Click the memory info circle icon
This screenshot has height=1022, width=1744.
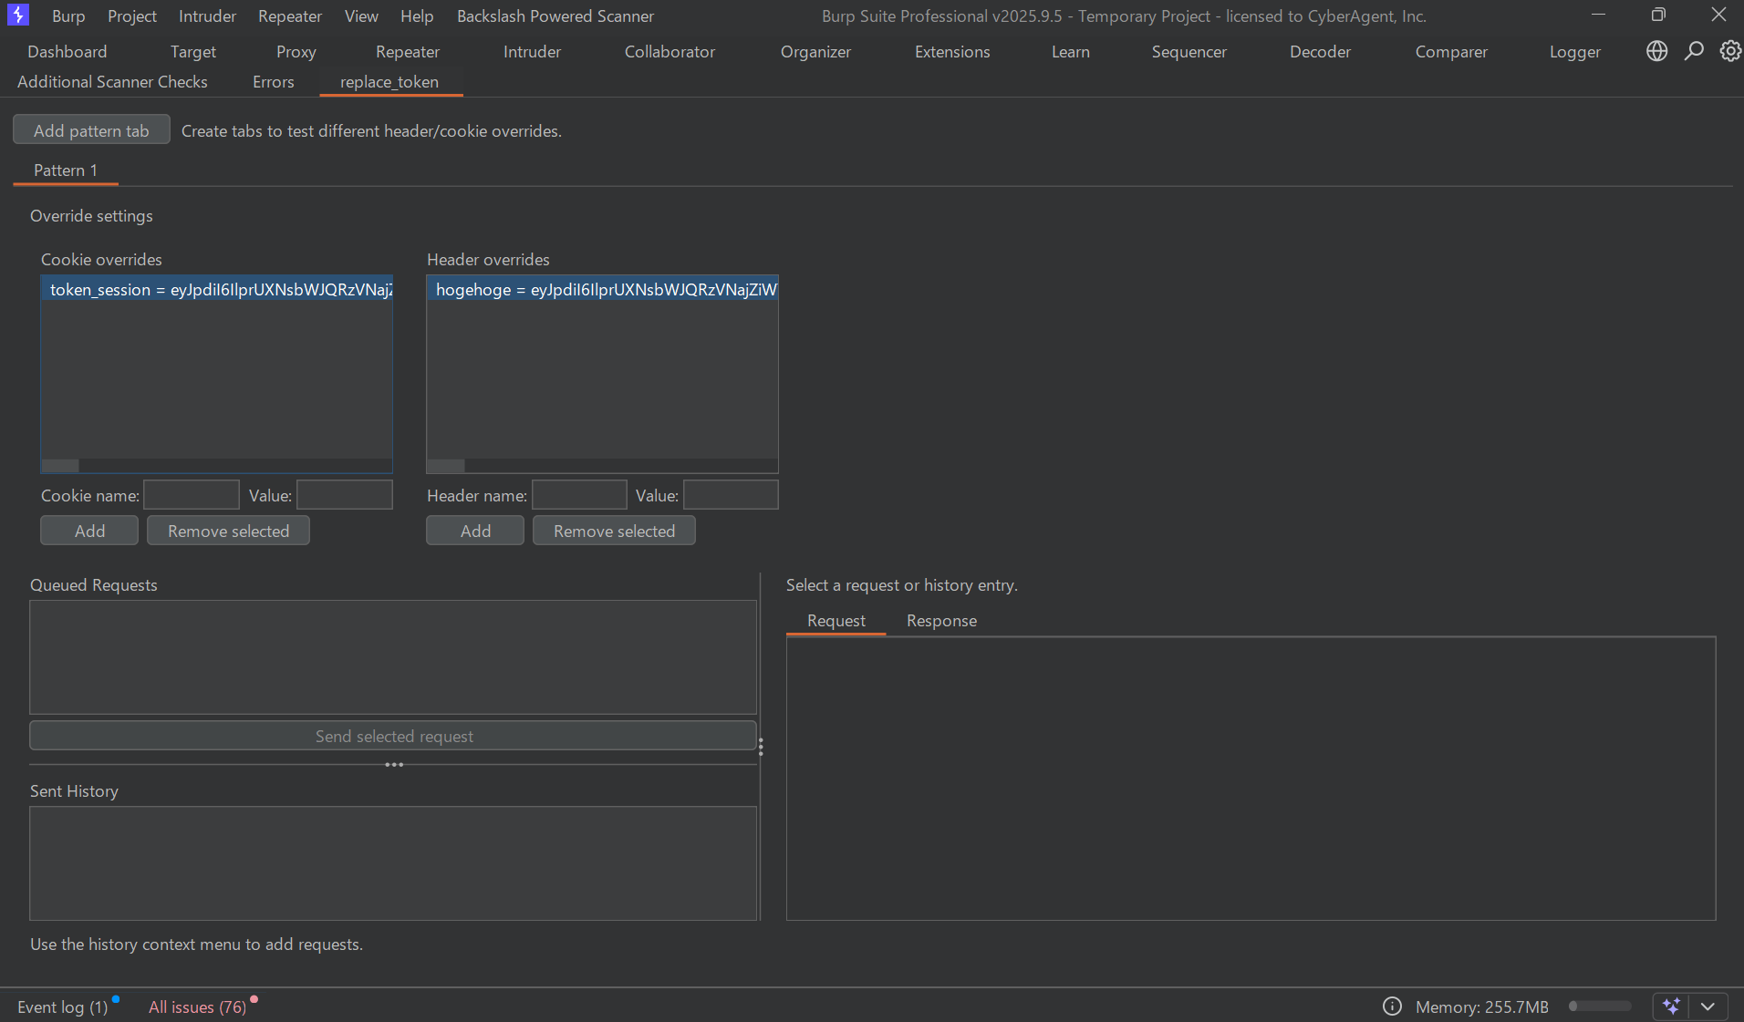pyautogui.click(x=1392, y=1006)
